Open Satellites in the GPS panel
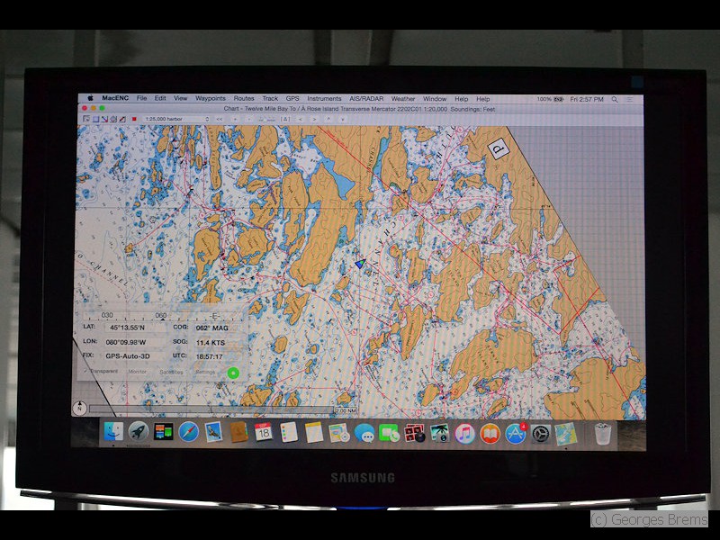The height and width of the screenshot is (540, 720). pos(171,372)
